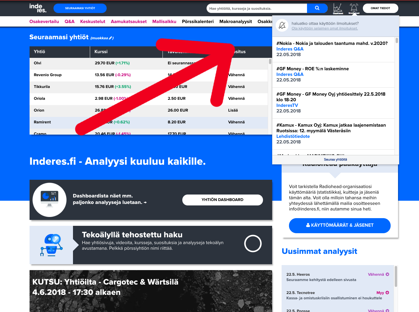Click the Inderes logo in the header

38,8
